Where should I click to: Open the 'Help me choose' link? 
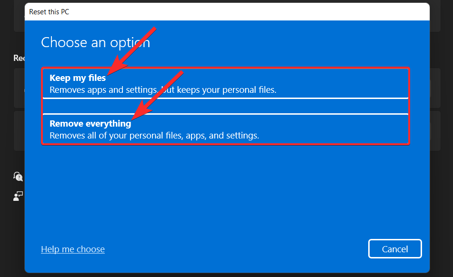[x=72, y=249]
